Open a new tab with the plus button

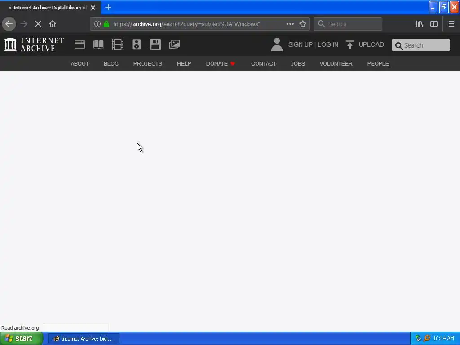click(x=108, y=7)
